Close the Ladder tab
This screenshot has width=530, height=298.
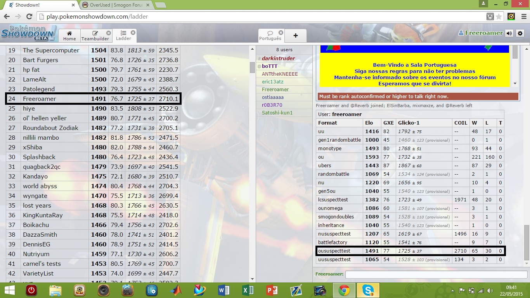click(x=133, y=33)
